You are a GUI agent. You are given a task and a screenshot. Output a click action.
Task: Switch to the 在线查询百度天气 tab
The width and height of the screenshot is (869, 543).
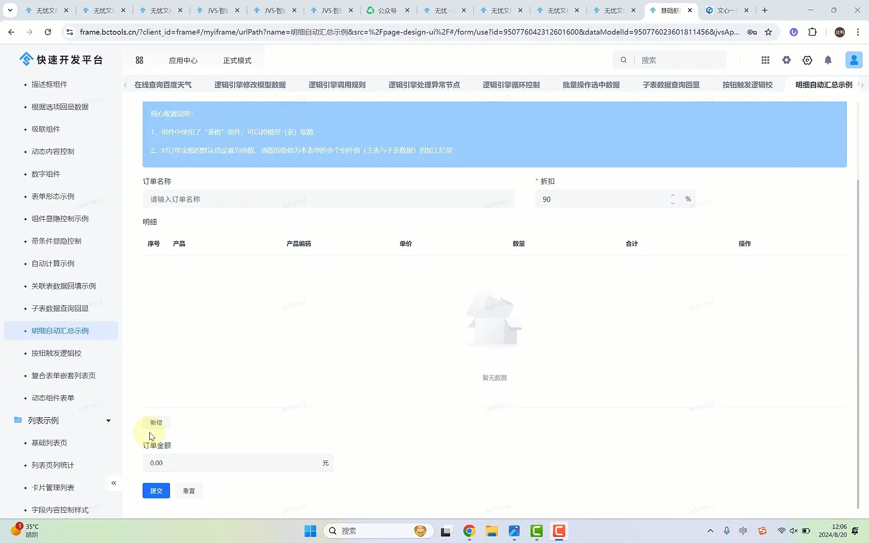pos(163,85)
